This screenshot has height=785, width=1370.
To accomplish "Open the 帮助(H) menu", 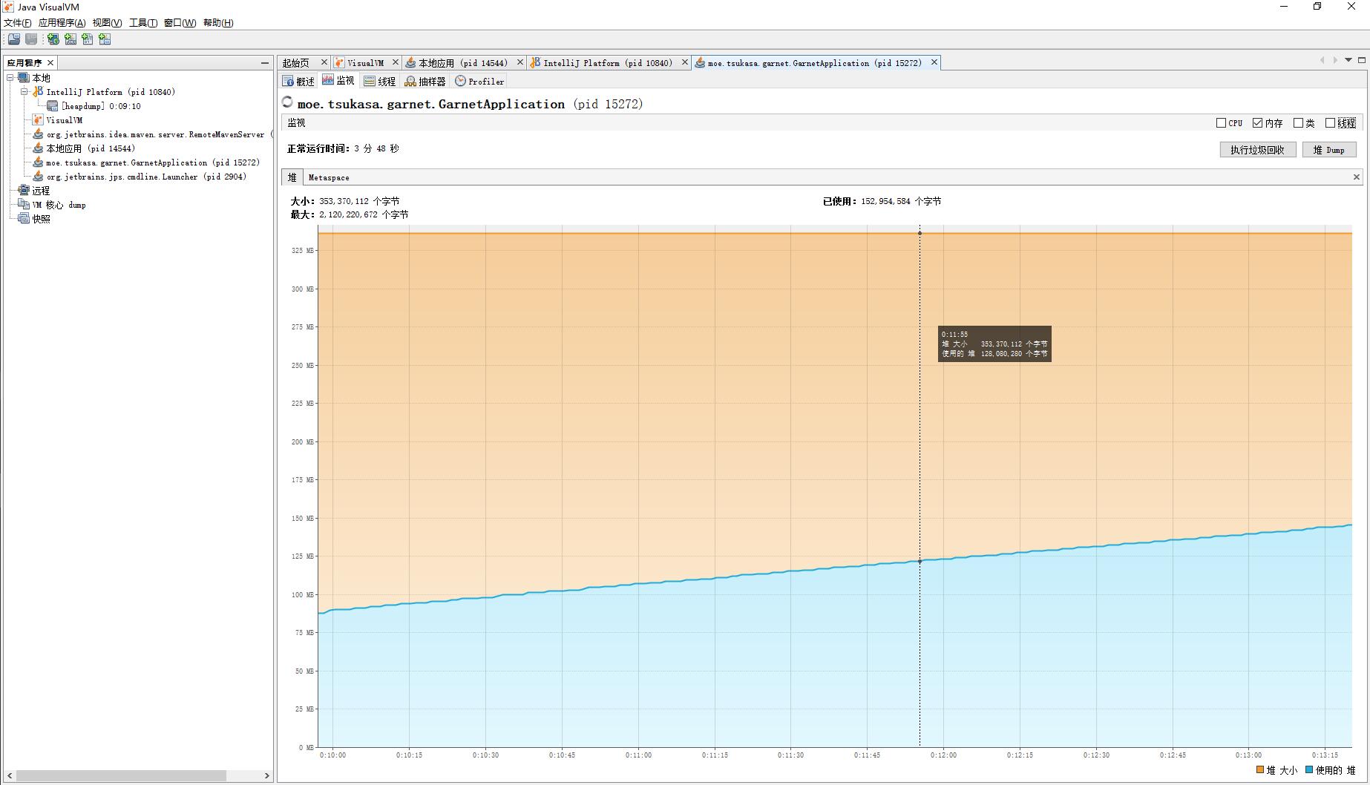I will pyautogui.click(x=218, y=23).
